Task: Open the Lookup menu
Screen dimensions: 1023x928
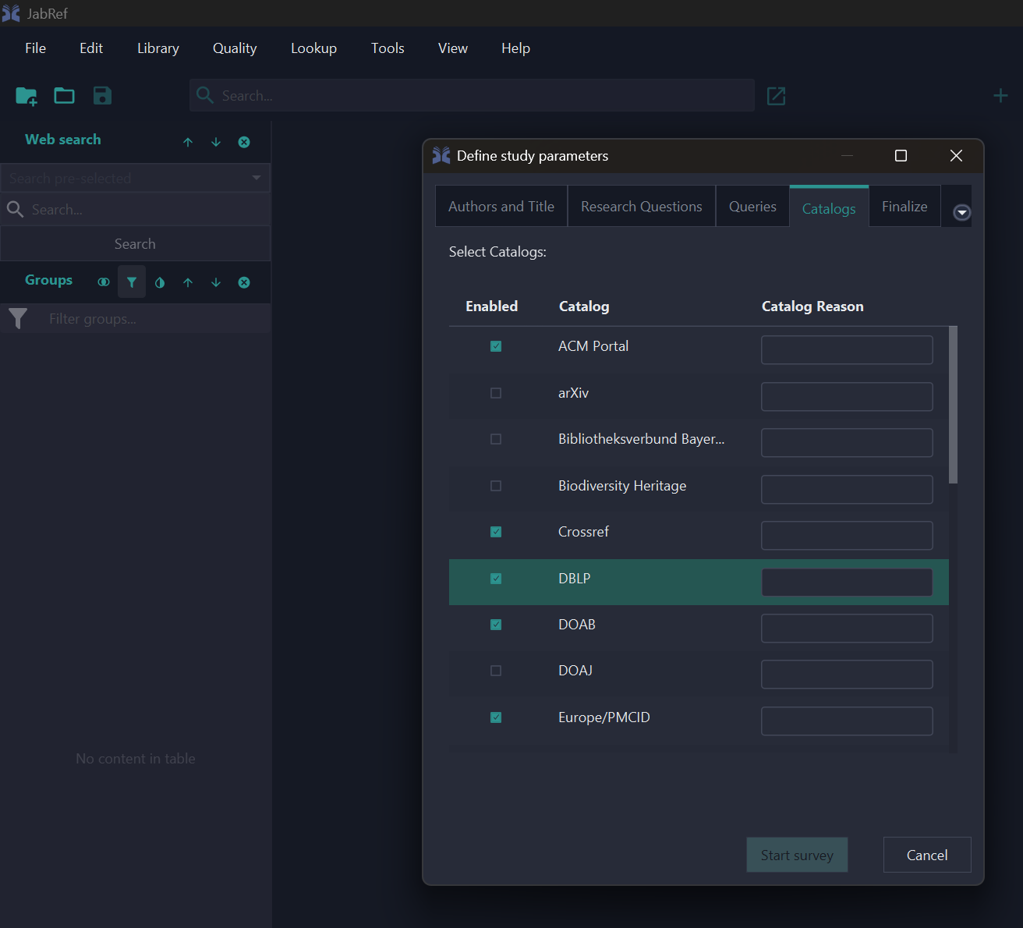Action: [313, 48]
